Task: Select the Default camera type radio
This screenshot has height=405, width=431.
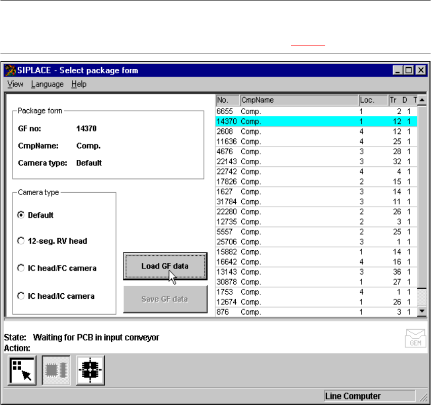Action: tap(21, 215)
